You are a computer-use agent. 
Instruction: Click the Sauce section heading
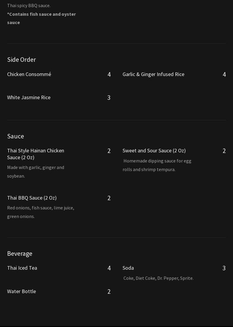(x=15, y=136)
